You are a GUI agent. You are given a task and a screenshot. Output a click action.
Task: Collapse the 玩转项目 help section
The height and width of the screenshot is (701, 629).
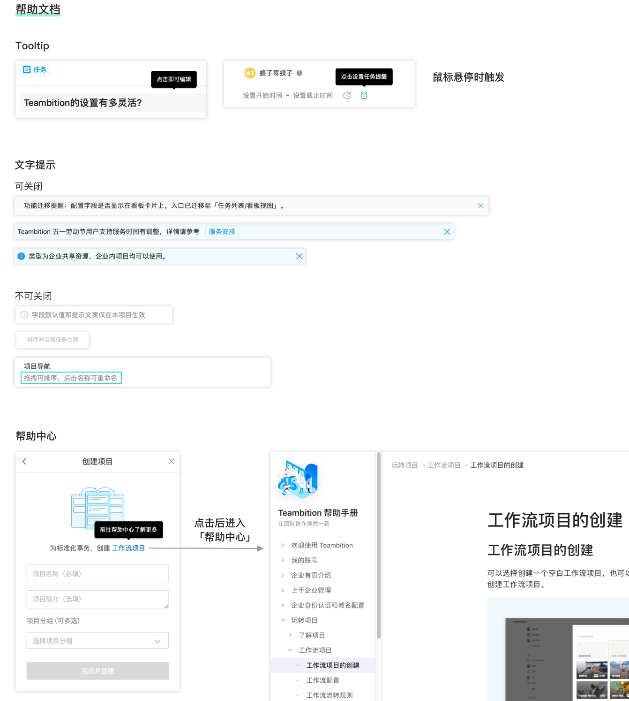tap(283, 620)
